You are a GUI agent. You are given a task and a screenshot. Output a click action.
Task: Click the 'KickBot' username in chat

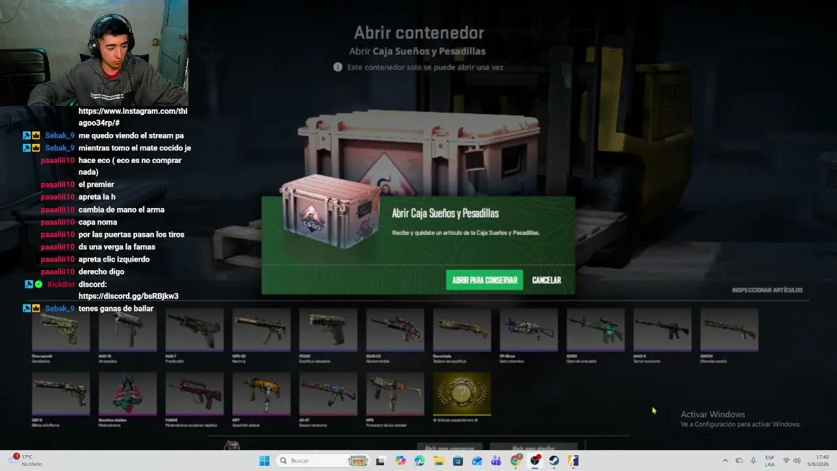[x=61, y=285]
